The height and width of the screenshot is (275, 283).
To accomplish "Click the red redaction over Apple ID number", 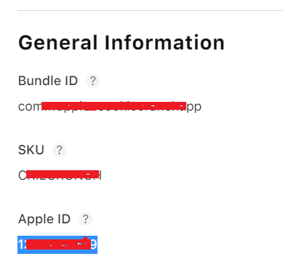I will coord(58,244).
